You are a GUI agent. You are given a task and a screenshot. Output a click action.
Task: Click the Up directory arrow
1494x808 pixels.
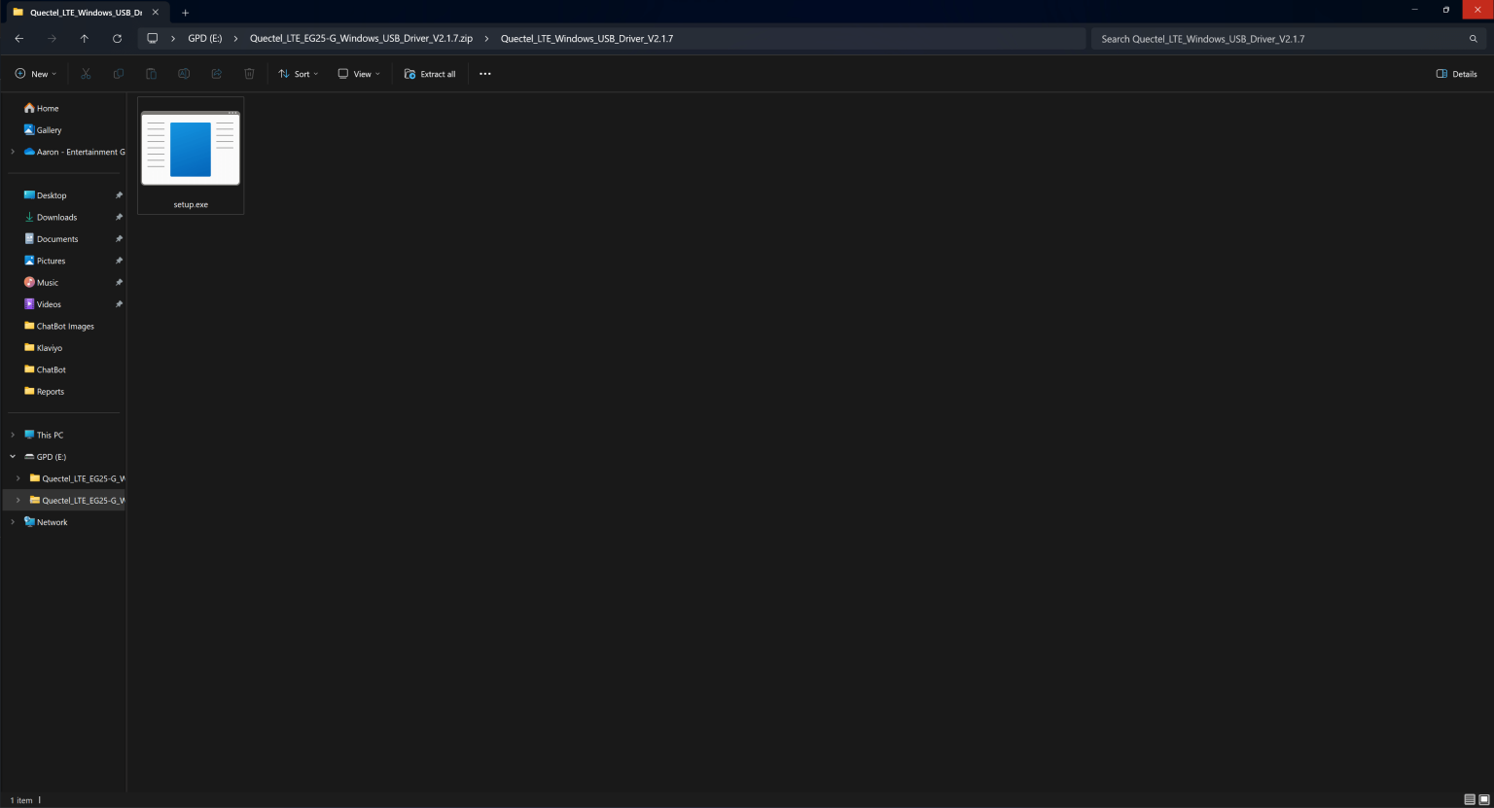[85, 39]
